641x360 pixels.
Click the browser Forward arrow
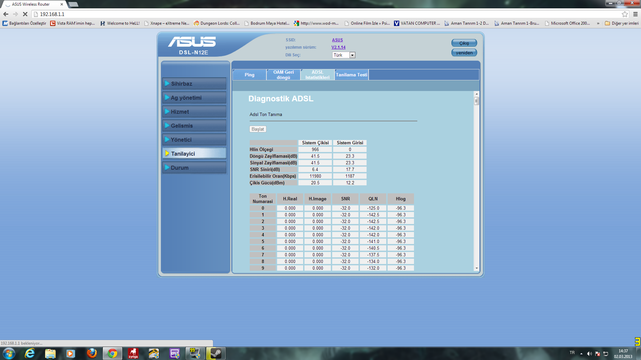[15, 14]
